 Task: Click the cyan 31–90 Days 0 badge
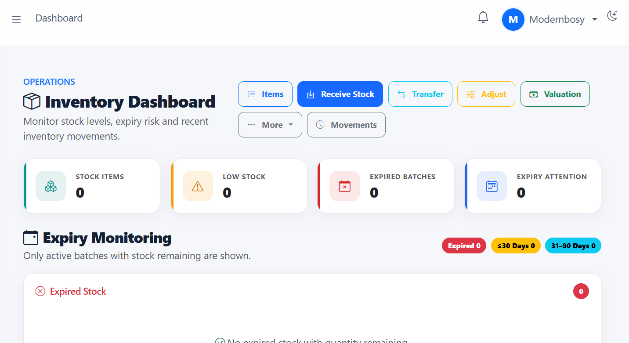point(573,246)
